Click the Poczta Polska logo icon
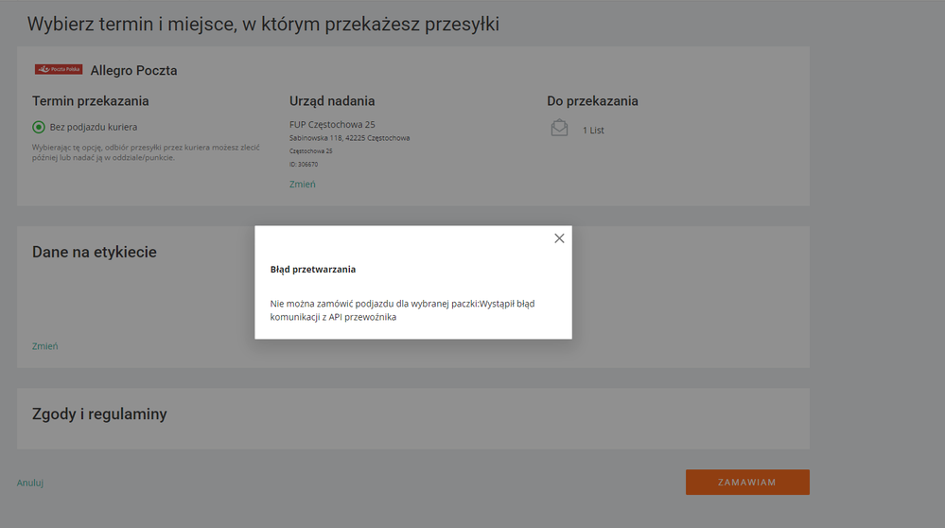Screen dimensions: 945x528 tap(59, 69)
